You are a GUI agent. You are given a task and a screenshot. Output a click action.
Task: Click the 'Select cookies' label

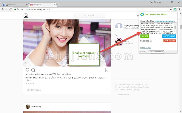[x=146, y=41]
